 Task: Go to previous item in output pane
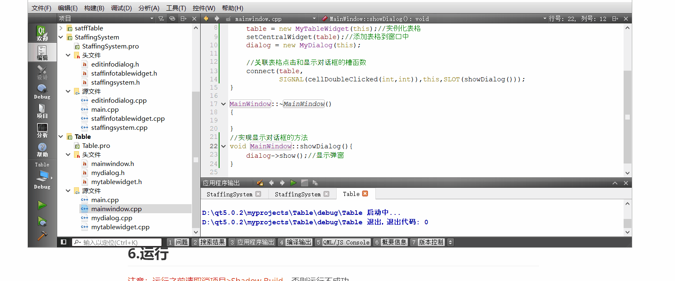(271, 183)
